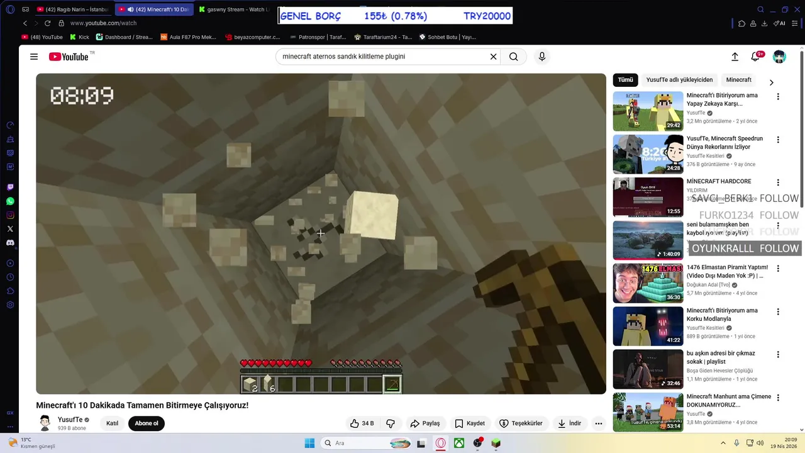This screenshot has height=453, width=805.
Task: Open Opera extensions cube icon
Action: [741, 23]
